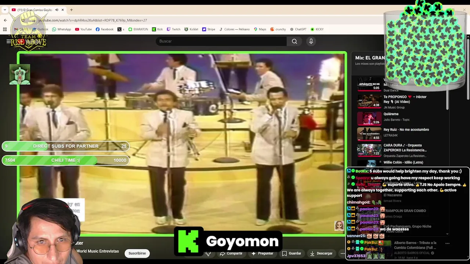Open the 4:38 Te Propongo thumbnail
This screenshot has height=264, width=470.
coord(369,102)
